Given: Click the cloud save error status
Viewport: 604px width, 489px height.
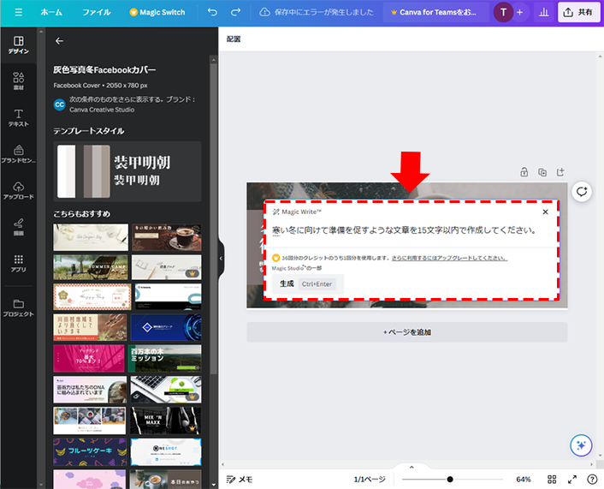Looking at the screenshot, I should [x=317, y=12].
